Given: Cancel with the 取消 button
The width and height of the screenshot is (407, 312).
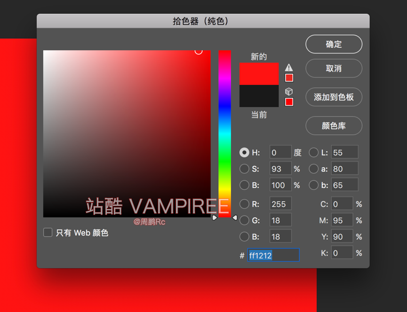Looking at the screenshot, I should pos(334,69).
